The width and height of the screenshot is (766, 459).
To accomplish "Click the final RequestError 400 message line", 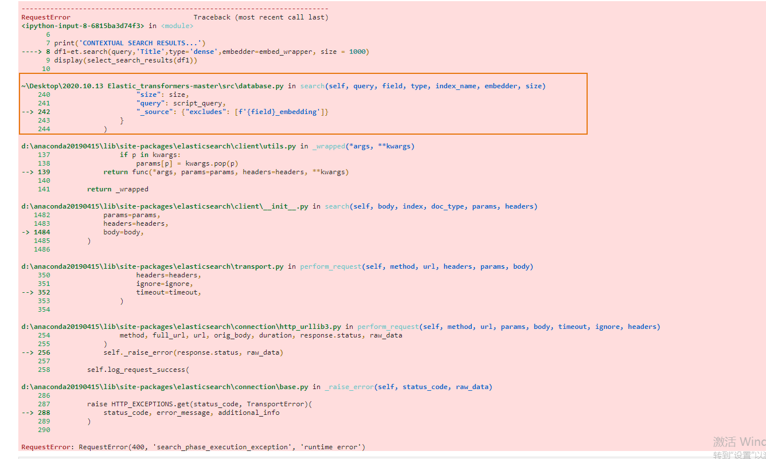I will [x=192, y=446].
